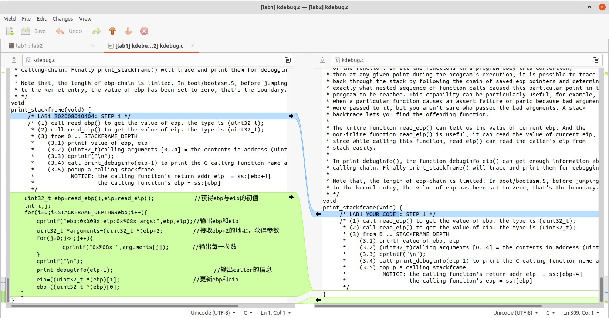Pull LAB1 YOUR CODE line change left
This screenshot has width=609, height=318.
click(318, 214)
